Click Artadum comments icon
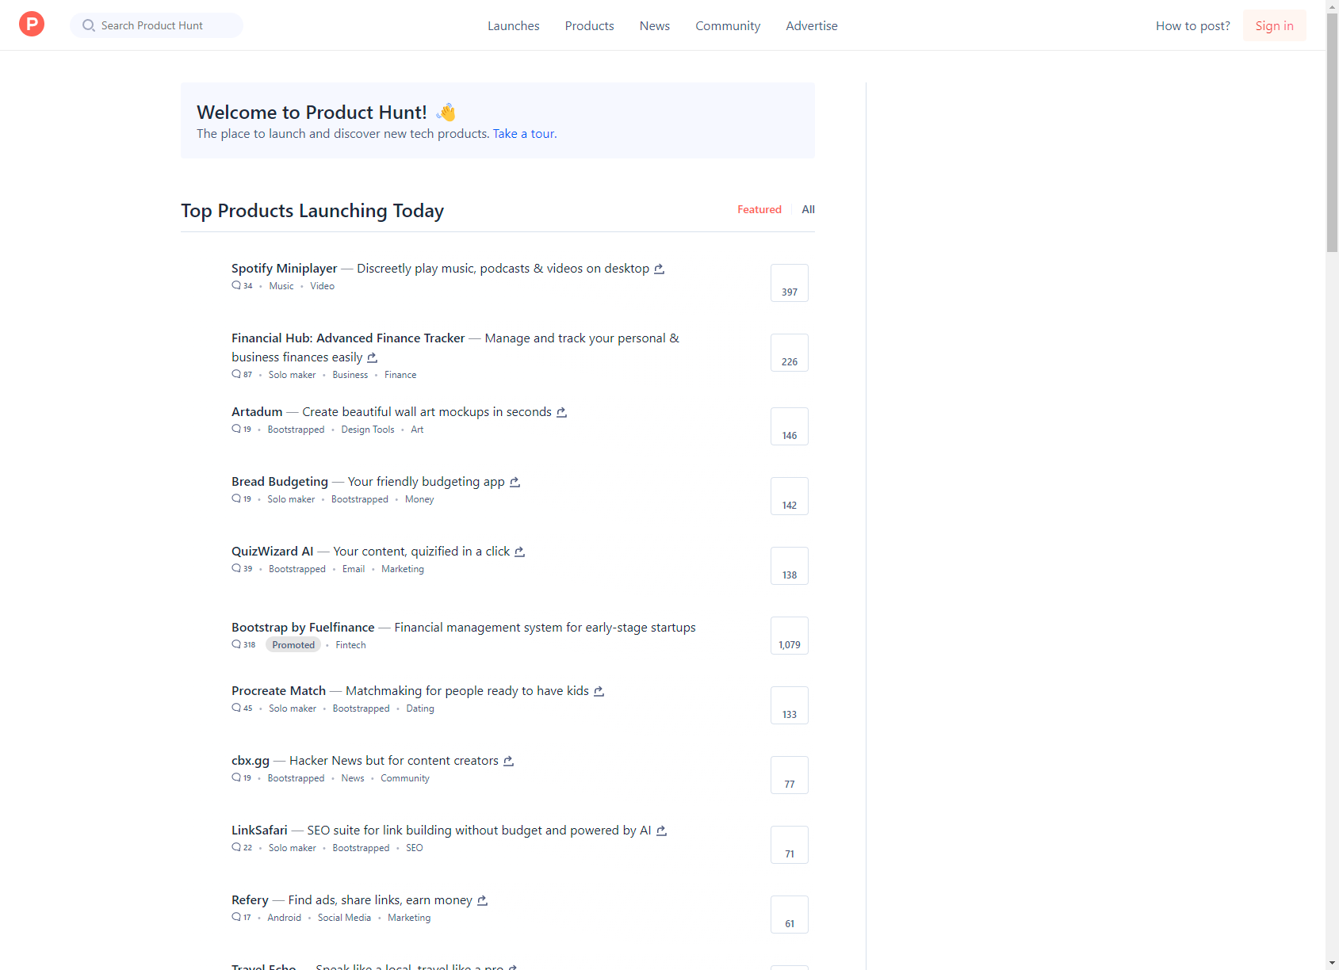The image size is (1339, 970). [236, 429]
